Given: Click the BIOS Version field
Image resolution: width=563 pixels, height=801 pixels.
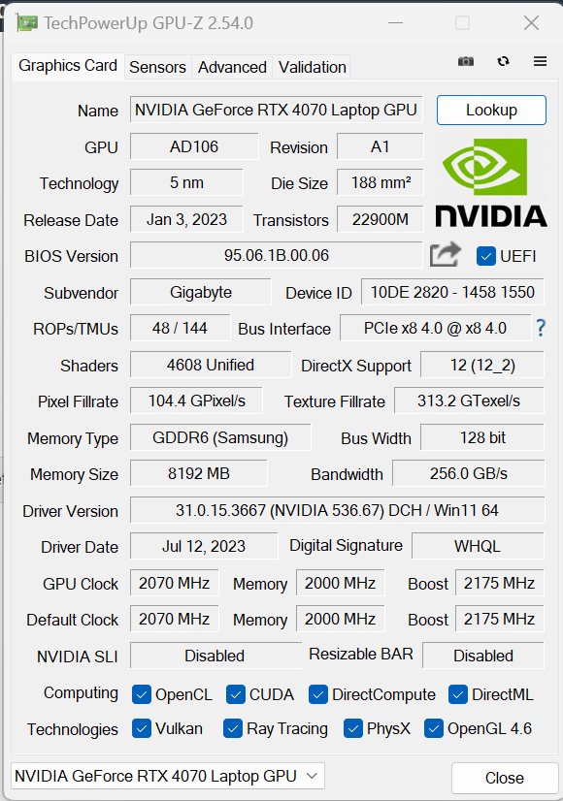Looking at the screenshot, I should 276,255.
